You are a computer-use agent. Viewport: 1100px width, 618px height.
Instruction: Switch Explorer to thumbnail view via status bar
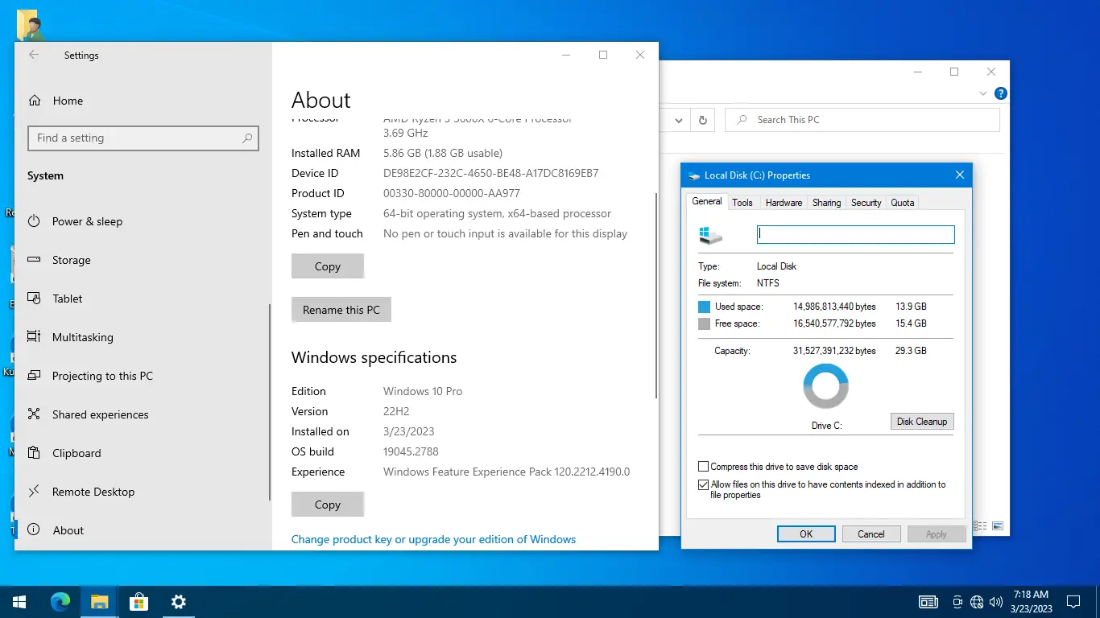click(999, 525)
